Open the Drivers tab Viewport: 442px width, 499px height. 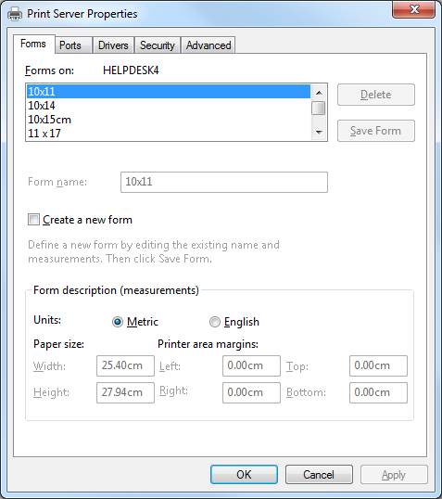click(x=113, y=45)
